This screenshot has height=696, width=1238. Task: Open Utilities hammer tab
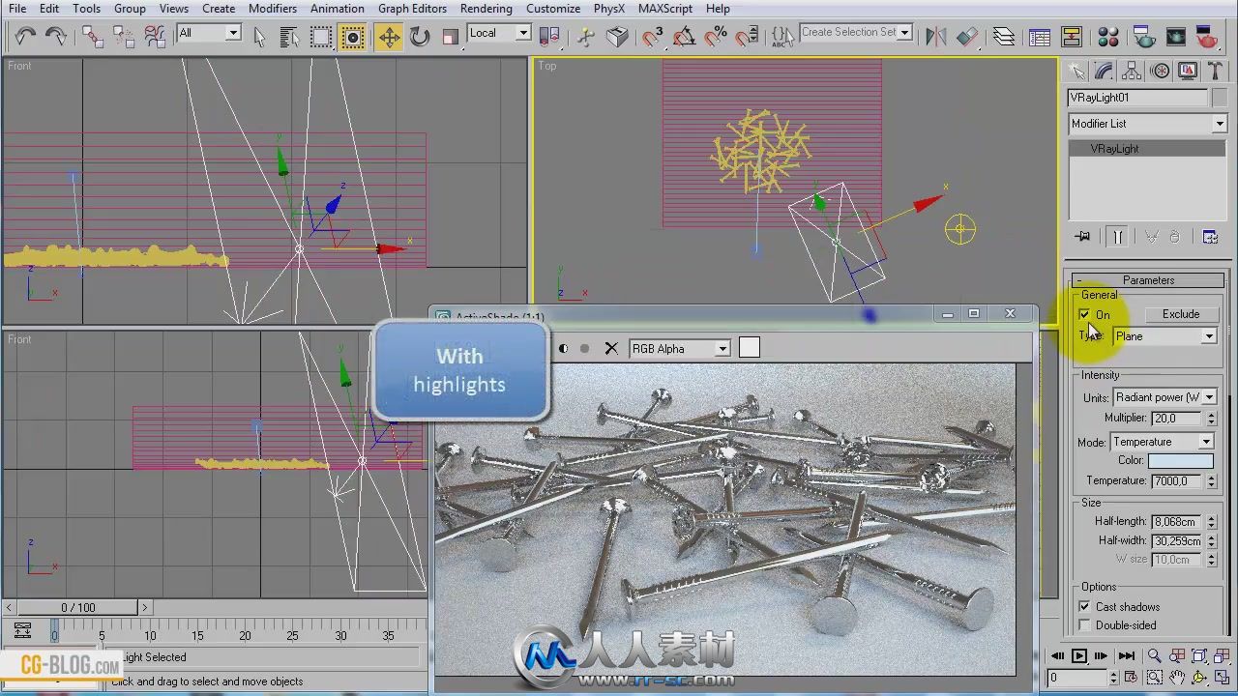[x=1215, y=72]
